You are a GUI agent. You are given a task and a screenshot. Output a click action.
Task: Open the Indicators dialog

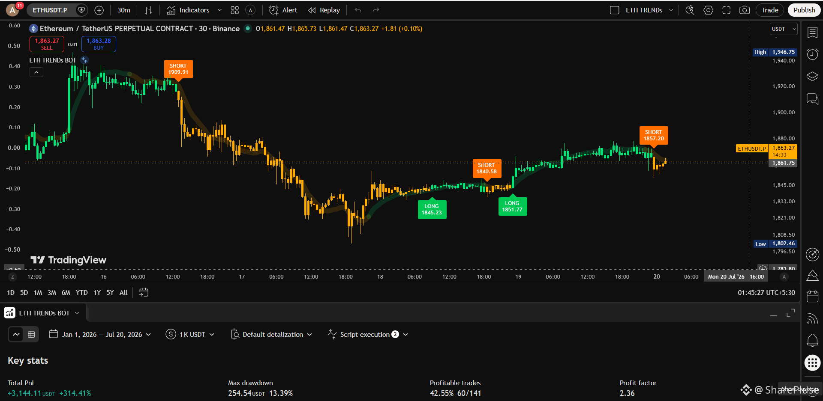188,10
